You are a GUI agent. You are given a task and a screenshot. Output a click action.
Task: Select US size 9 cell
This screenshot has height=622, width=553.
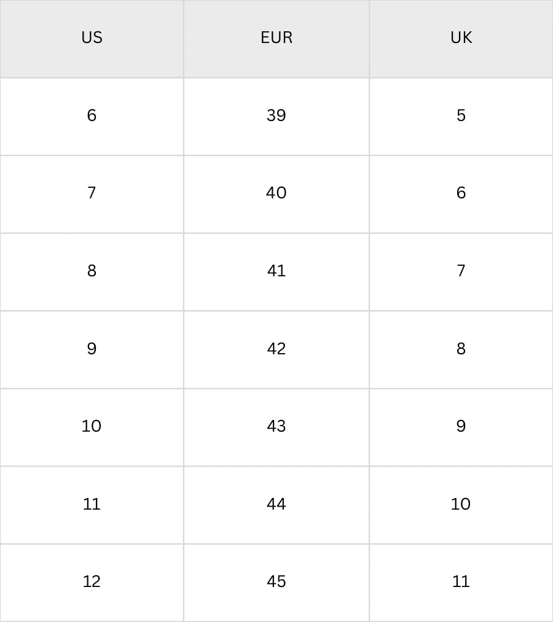[92, 349]
